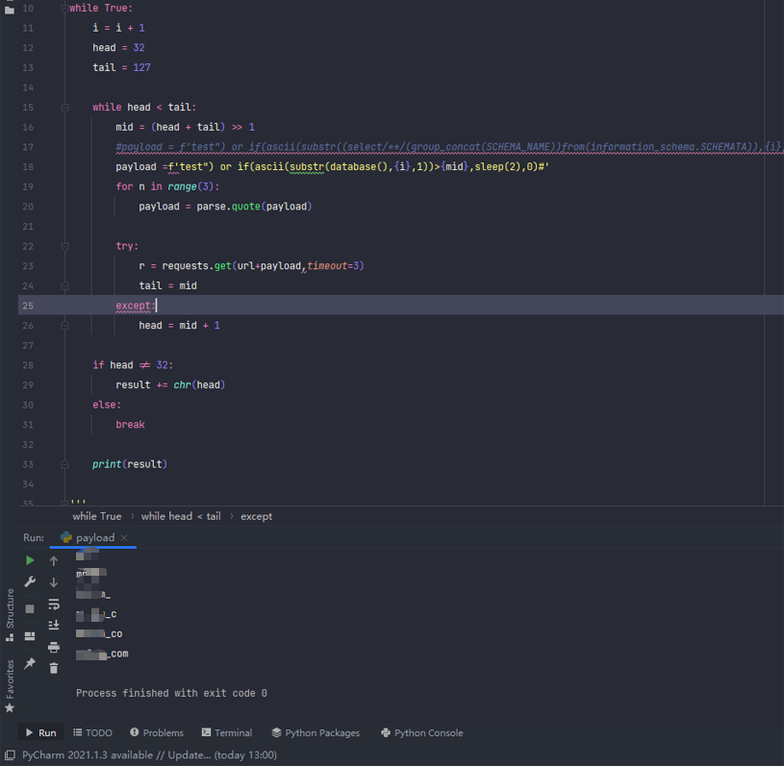Open the Favorites tool window
Screen dimensions: 784x766
(10, 685)
